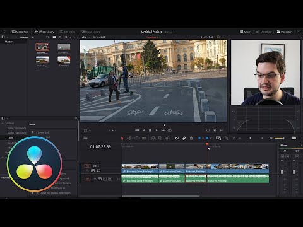Image resolution: width=303 pixels, height=227 pixels.
Task: Select Titles in the effects toolbox
Action: tap(10, 138)
